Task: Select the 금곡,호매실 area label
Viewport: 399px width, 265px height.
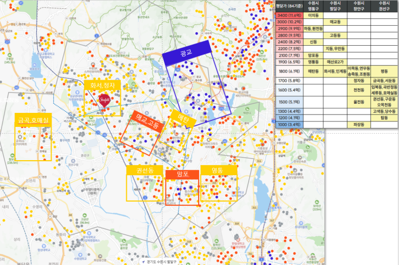Action: click(33, 120)
